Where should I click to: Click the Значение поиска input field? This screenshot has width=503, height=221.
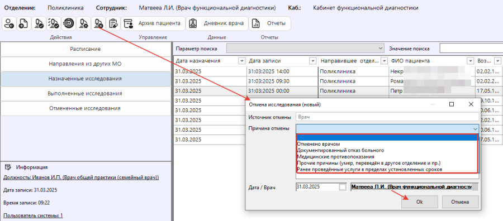(x=471, y=49)
